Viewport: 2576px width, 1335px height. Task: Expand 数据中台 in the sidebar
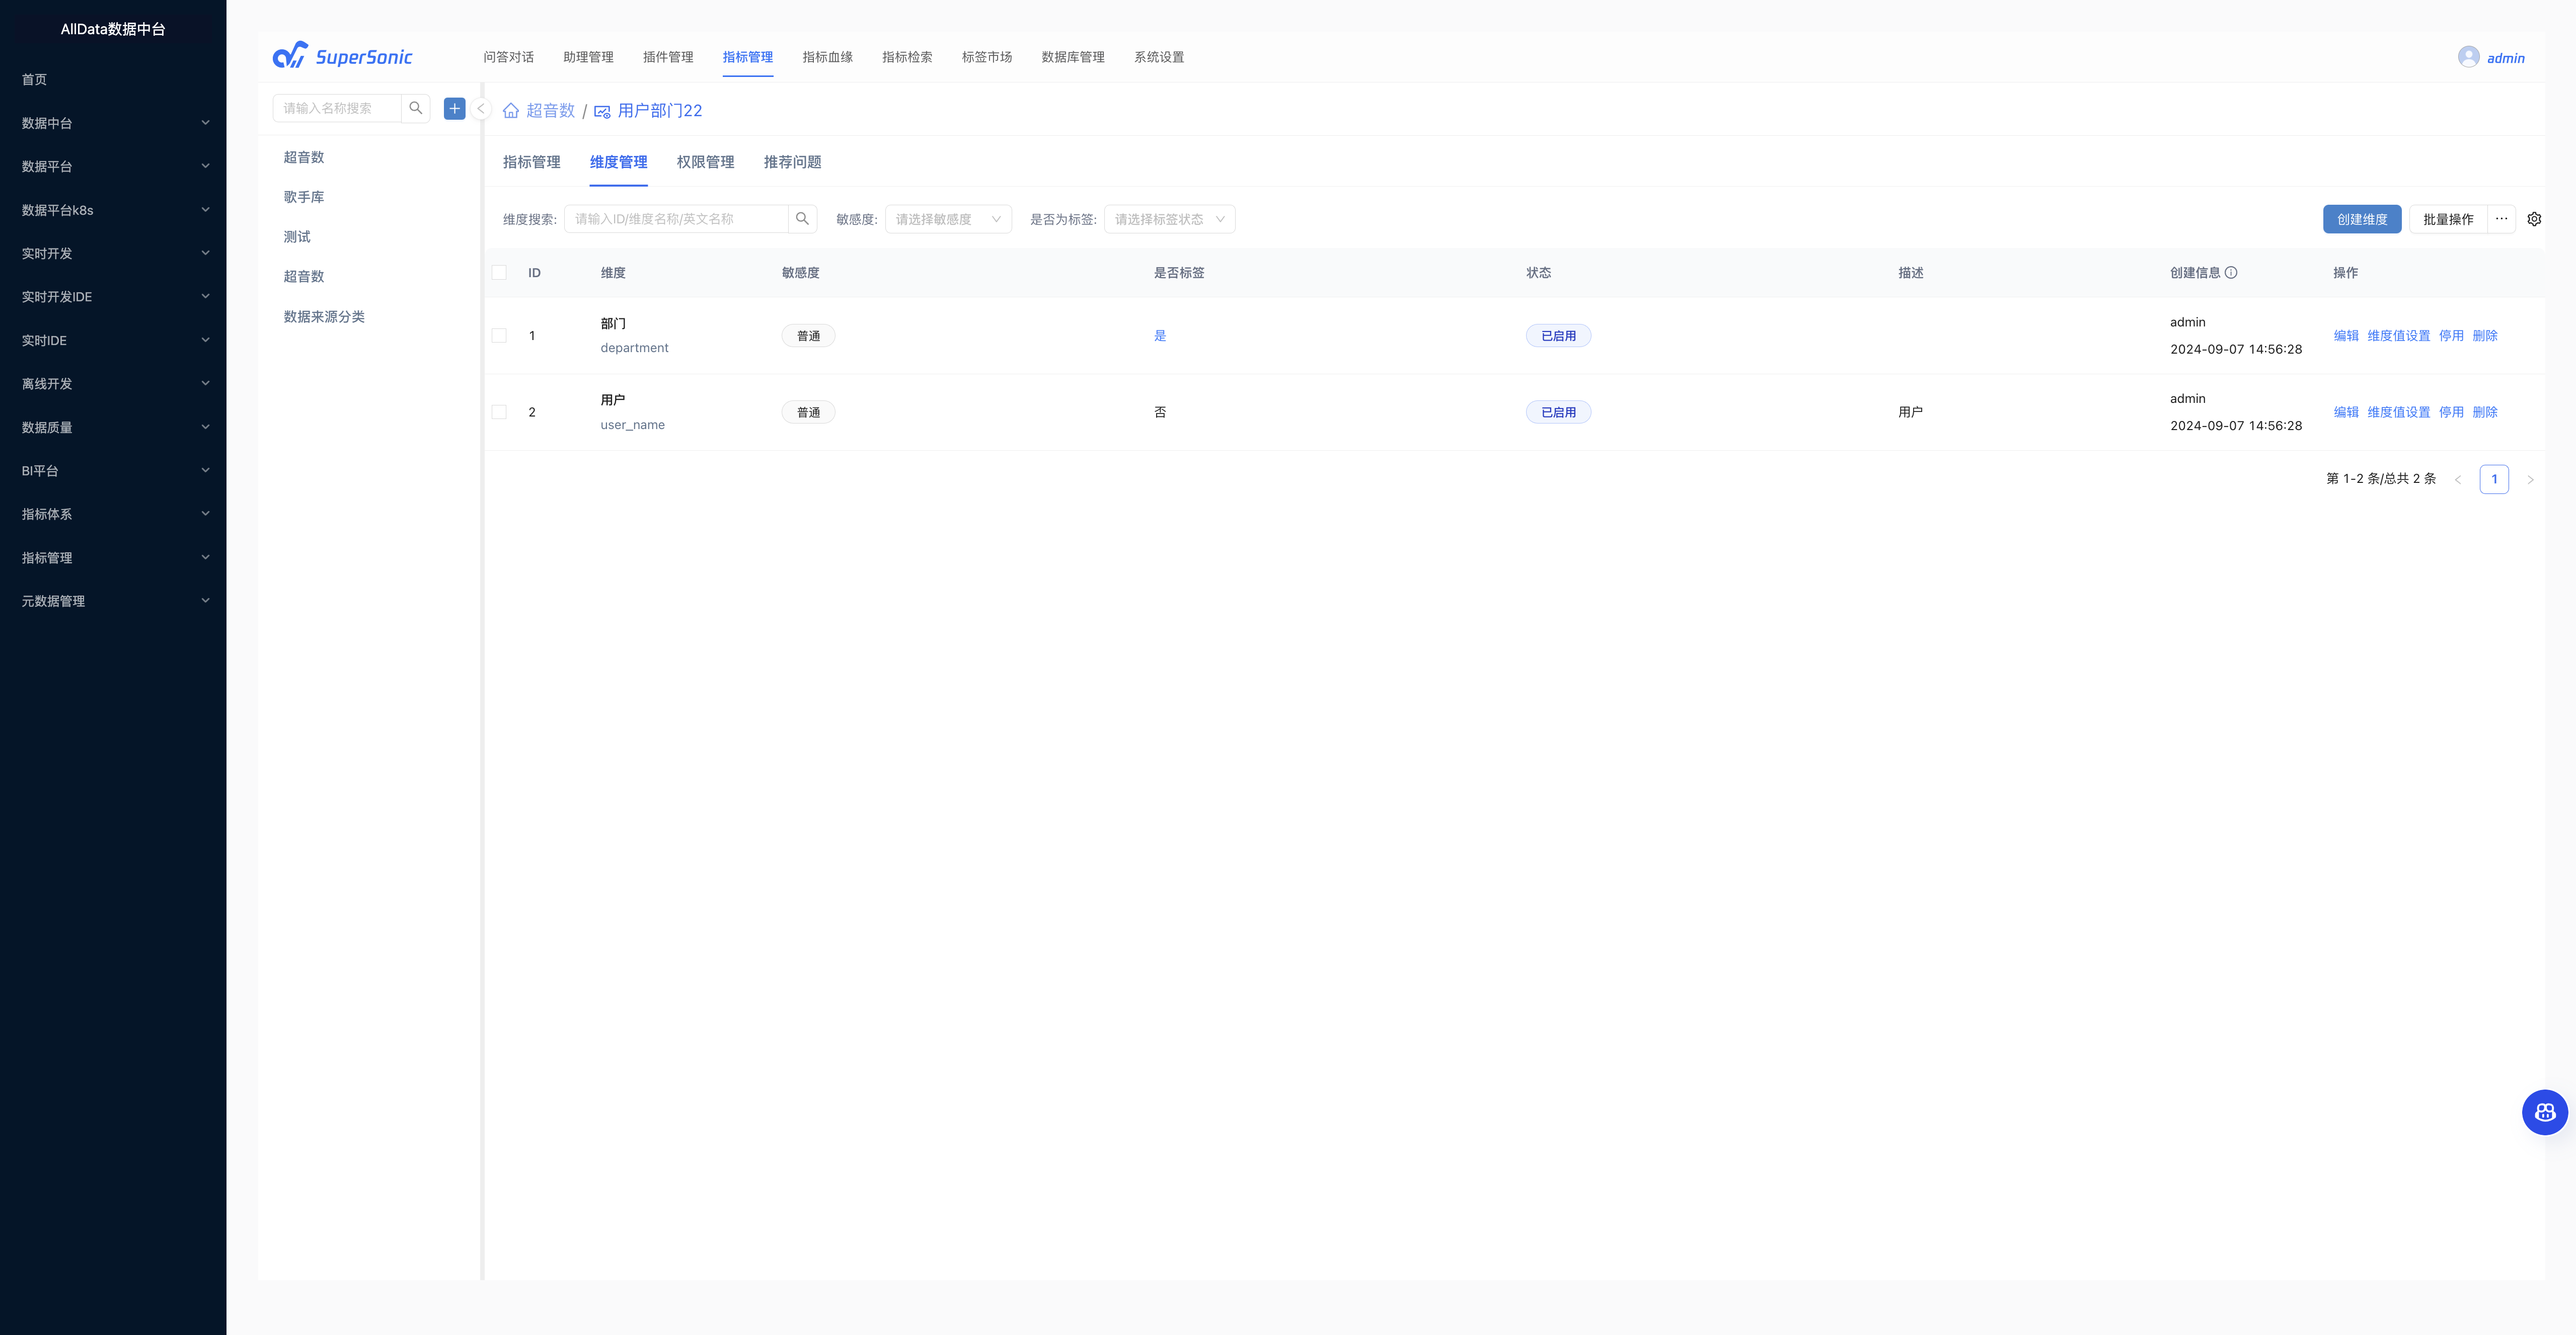[x=113, y=123]
